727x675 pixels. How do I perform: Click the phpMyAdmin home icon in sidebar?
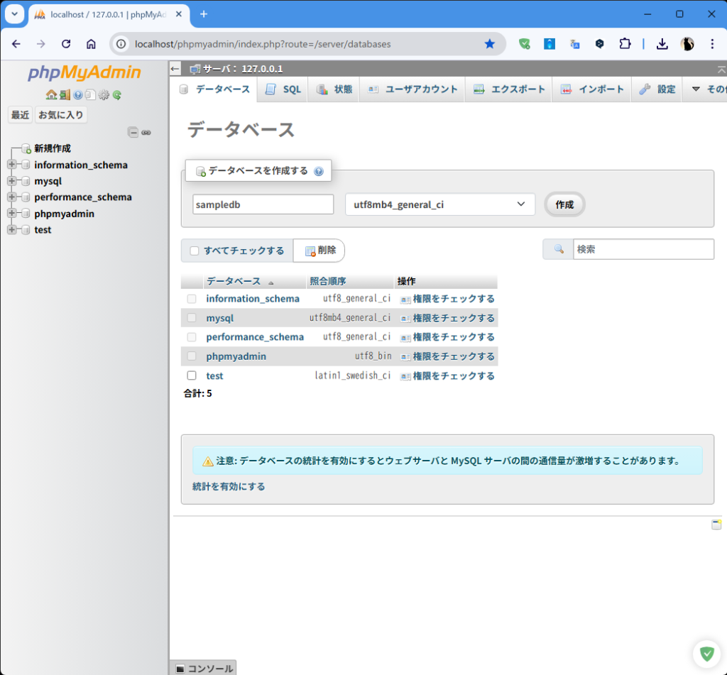[x=51, y=95]
